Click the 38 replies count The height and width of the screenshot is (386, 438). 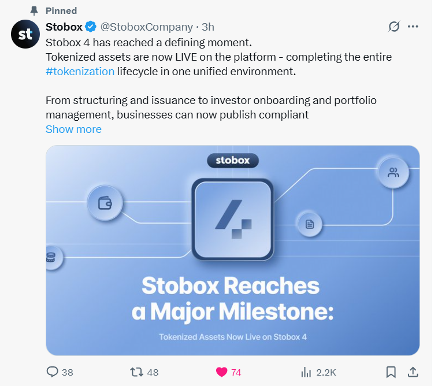coord(68,372)
